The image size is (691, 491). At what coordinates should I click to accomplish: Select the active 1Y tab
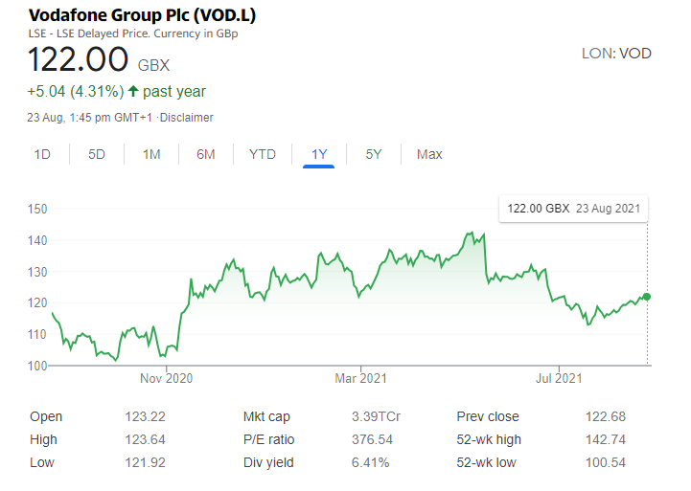[319, 154]
